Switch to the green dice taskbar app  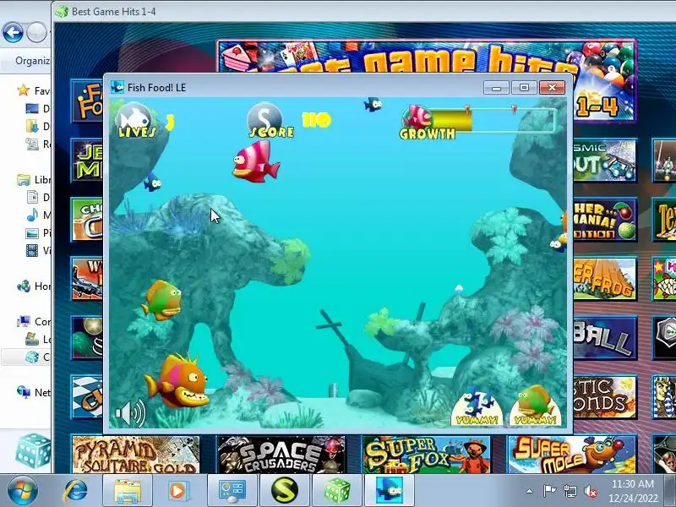337,491
